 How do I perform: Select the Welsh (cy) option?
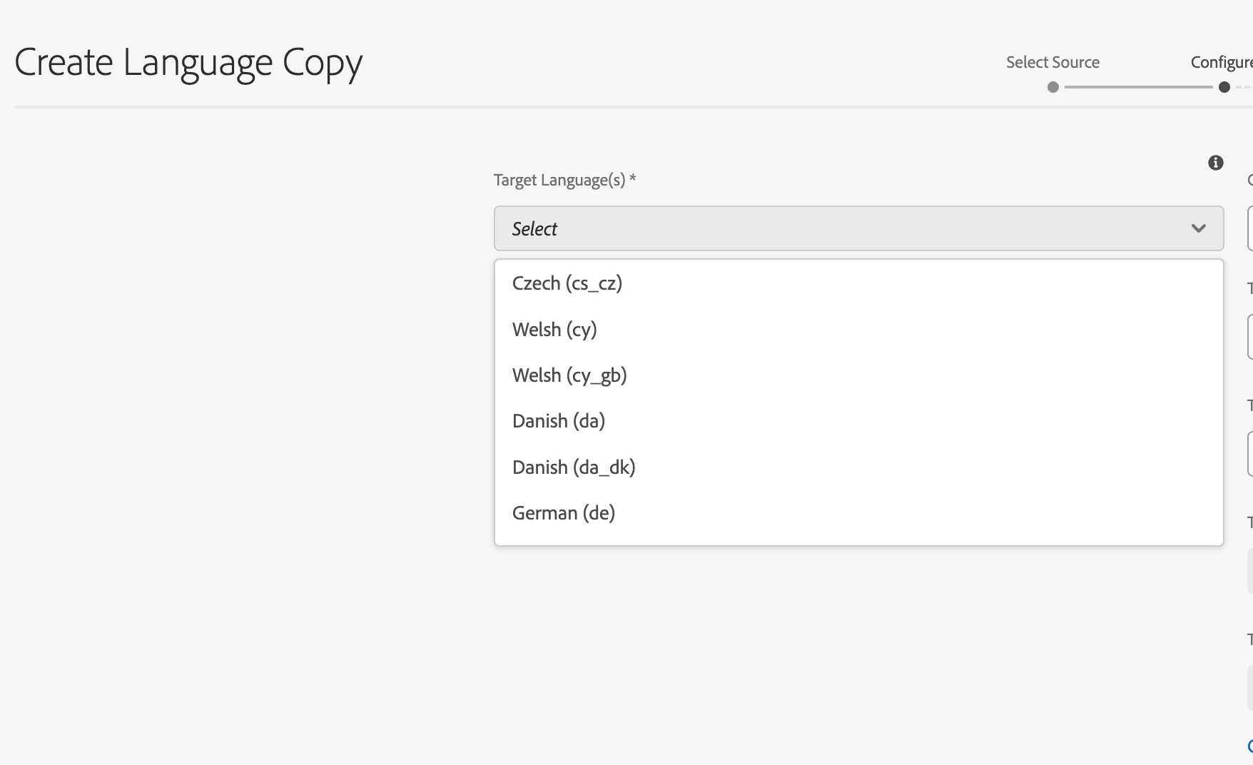554,330
